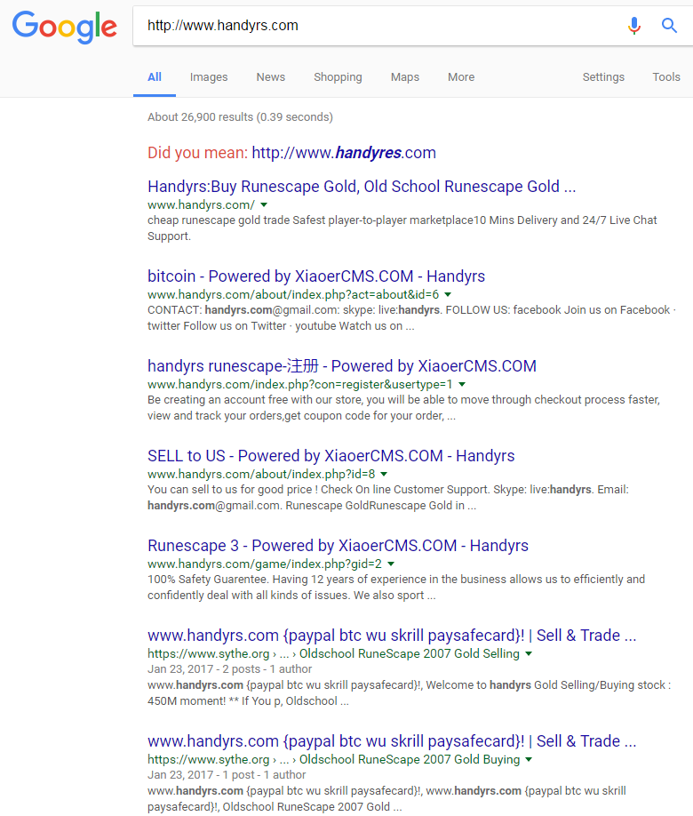
Task: Open 'handyrs runescape-注册' result link
Action: (x=342, y=366)
